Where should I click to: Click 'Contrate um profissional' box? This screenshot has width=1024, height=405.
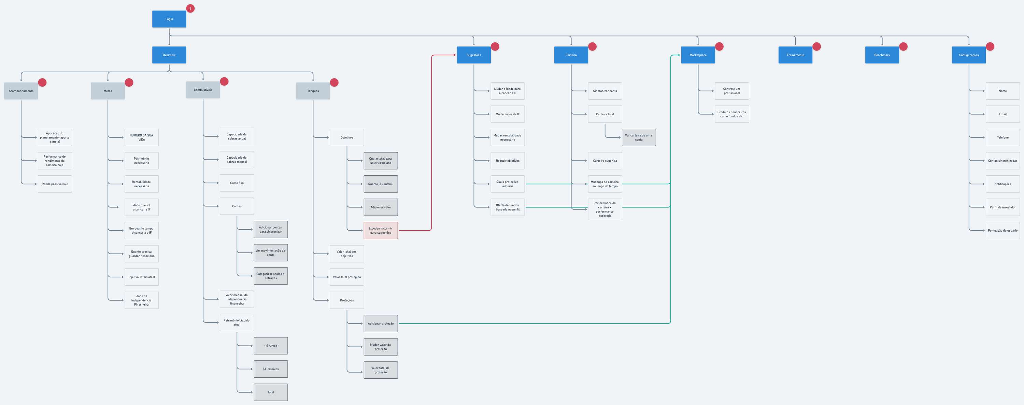click(x=732, y=91)
